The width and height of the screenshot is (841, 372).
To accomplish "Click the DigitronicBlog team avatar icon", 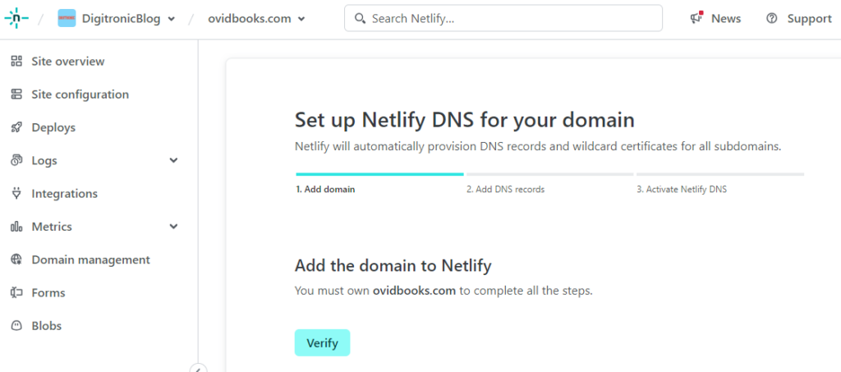I will [67, 18].
